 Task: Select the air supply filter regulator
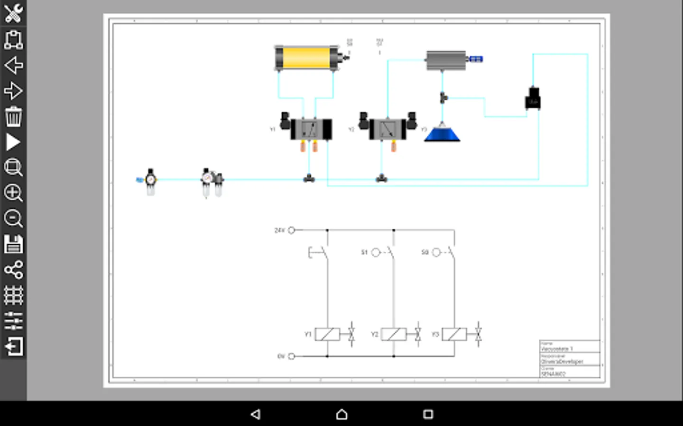150,182
